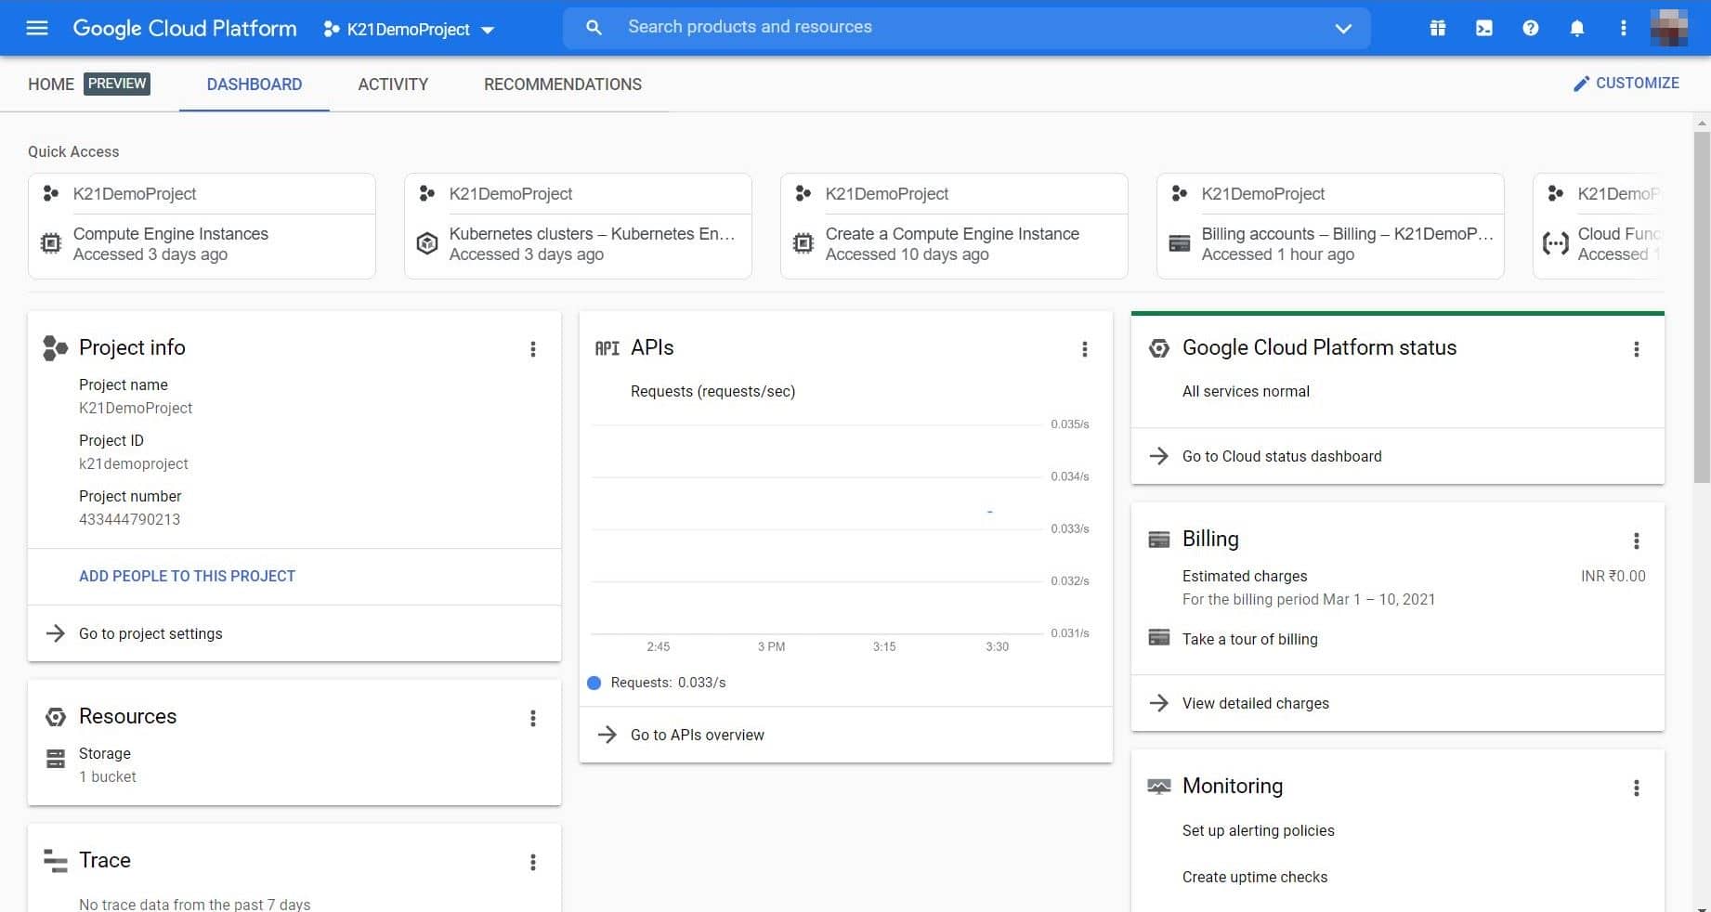Open the Project info options menu
Viewport: 1711px width, 912px height.
pos(533,349)
